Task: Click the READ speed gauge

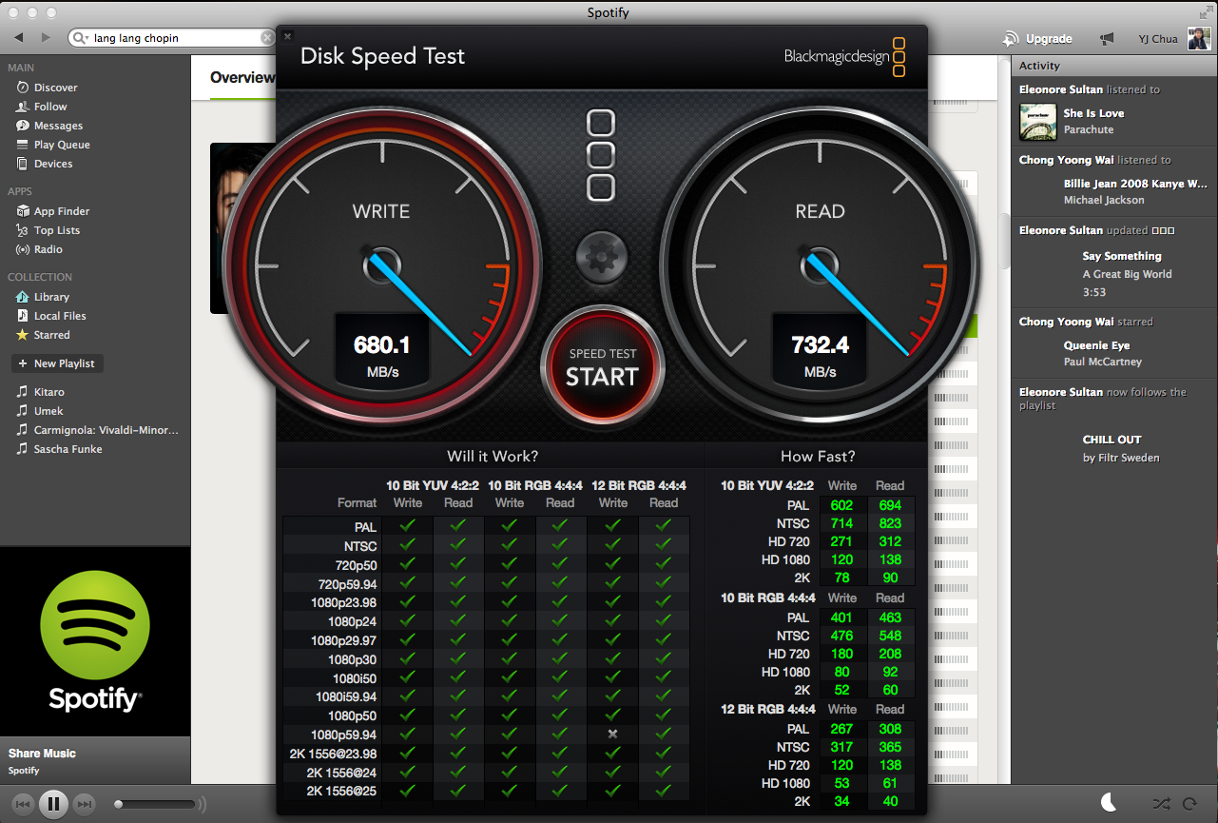Action: tap(820, 264)
